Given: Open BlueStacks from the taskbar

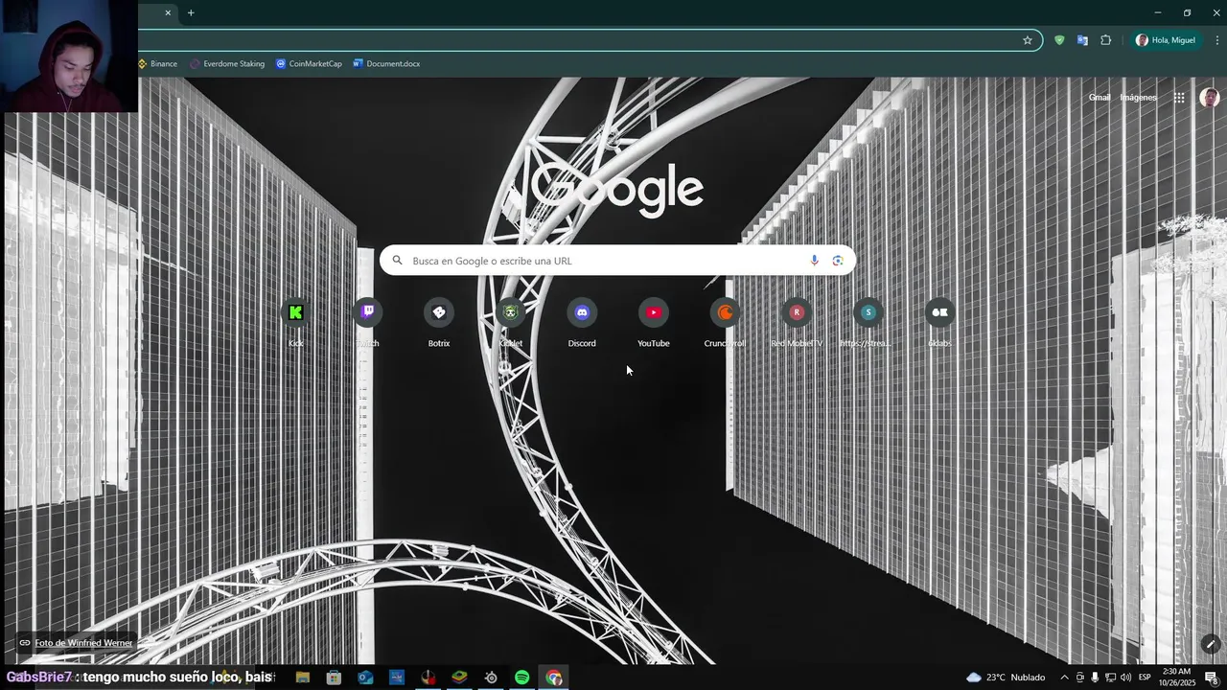Looking at the screenshot, I should 459,678.
